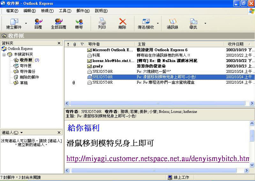Click the message list scroll right arrow

(x=252, y=103)
